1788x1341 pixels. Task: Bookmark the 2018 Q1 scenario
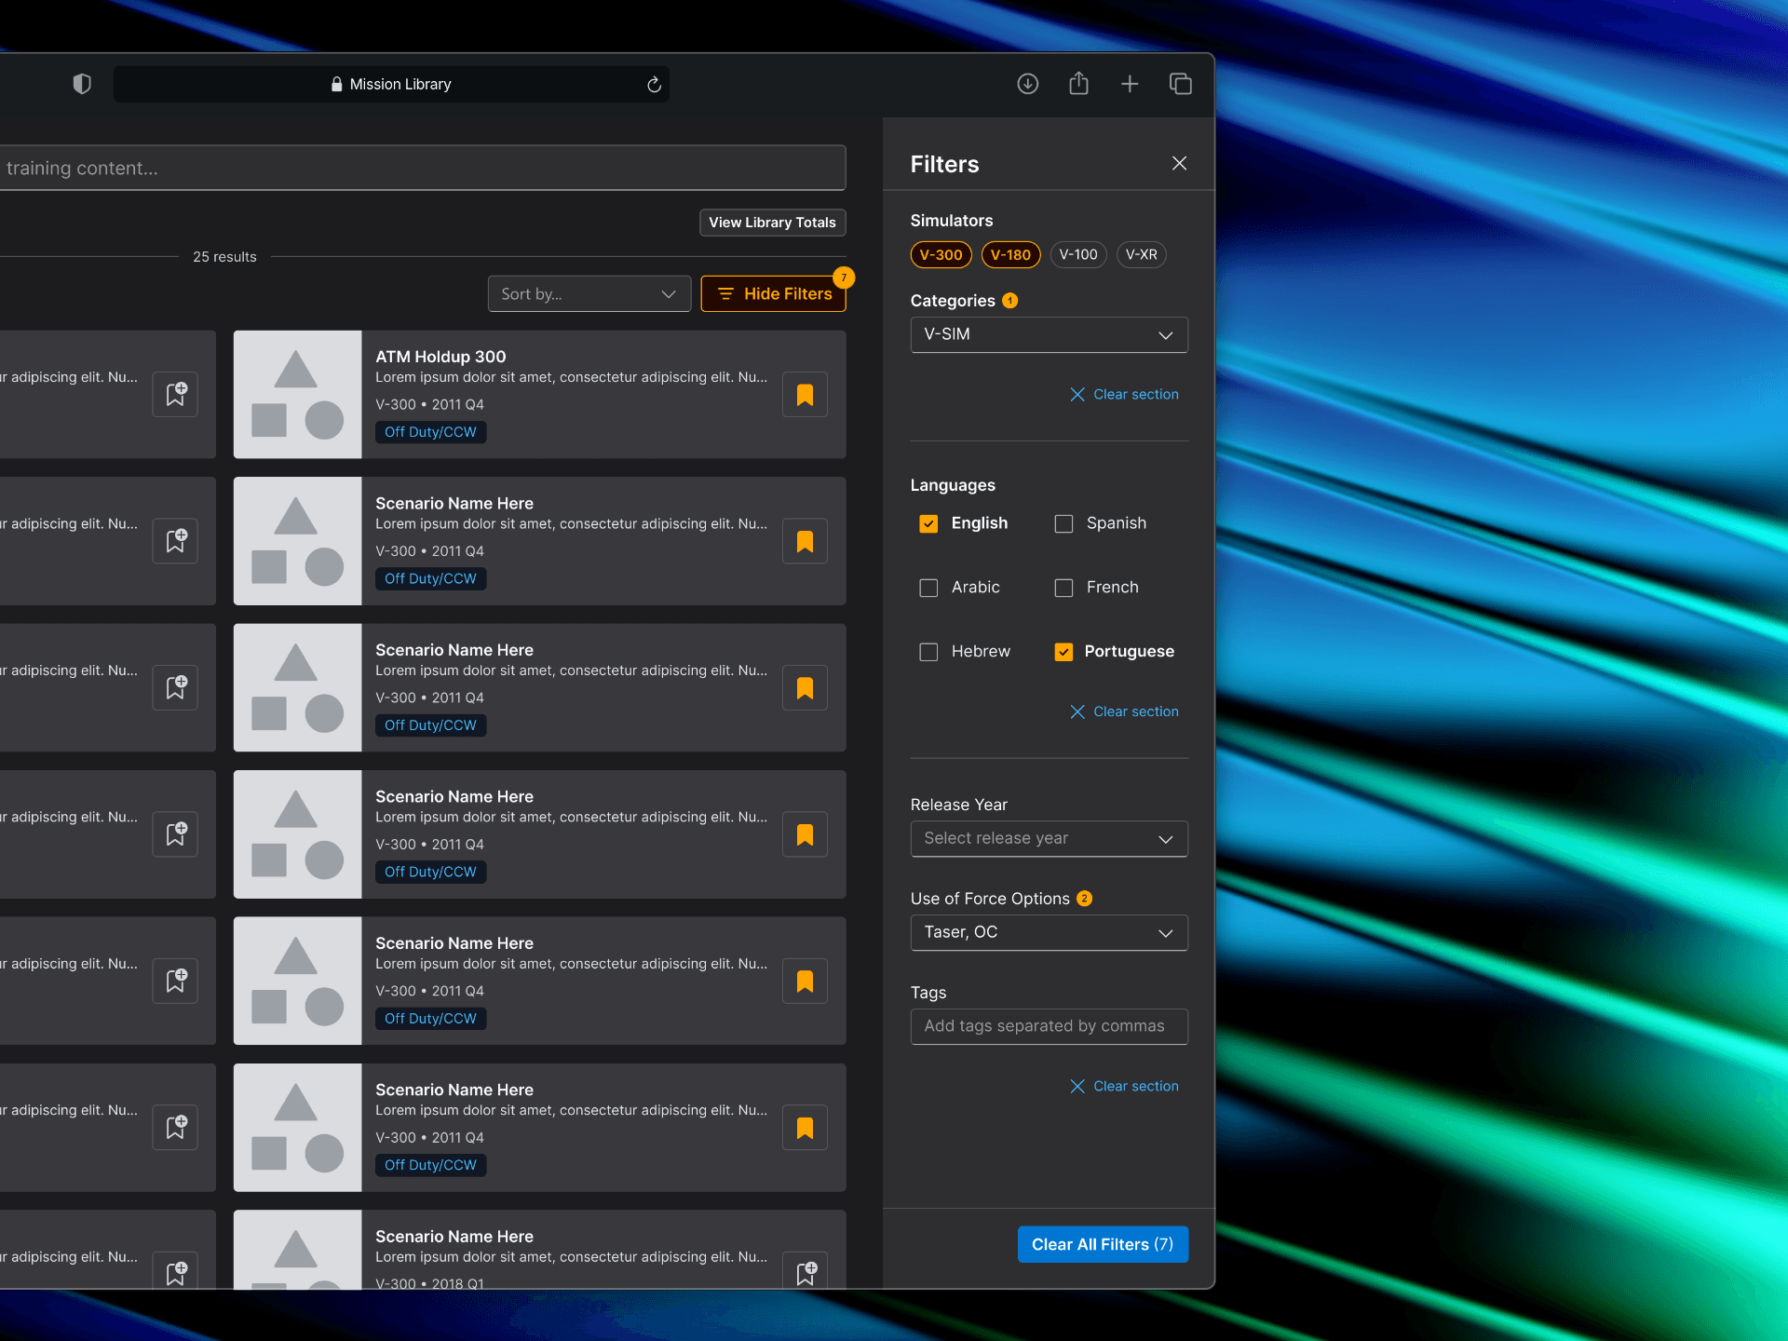805,1272
